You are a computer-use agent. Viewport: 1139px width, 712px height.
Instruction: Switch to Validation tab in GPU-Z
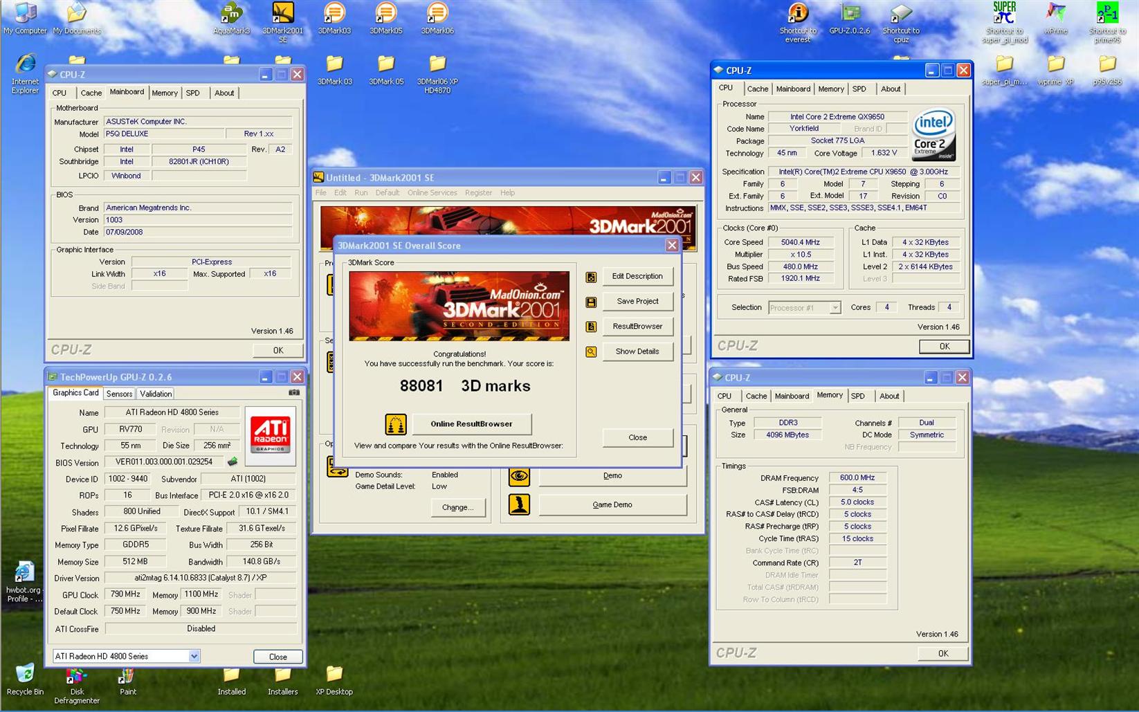pyautogui.click(x=156, y=394)
